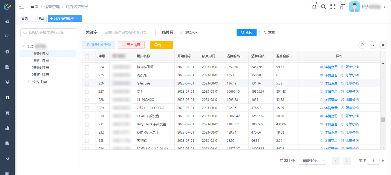Click 详情查看 for X11 row
The width and height of the screenshot is (391, 175).
(329, 92)
